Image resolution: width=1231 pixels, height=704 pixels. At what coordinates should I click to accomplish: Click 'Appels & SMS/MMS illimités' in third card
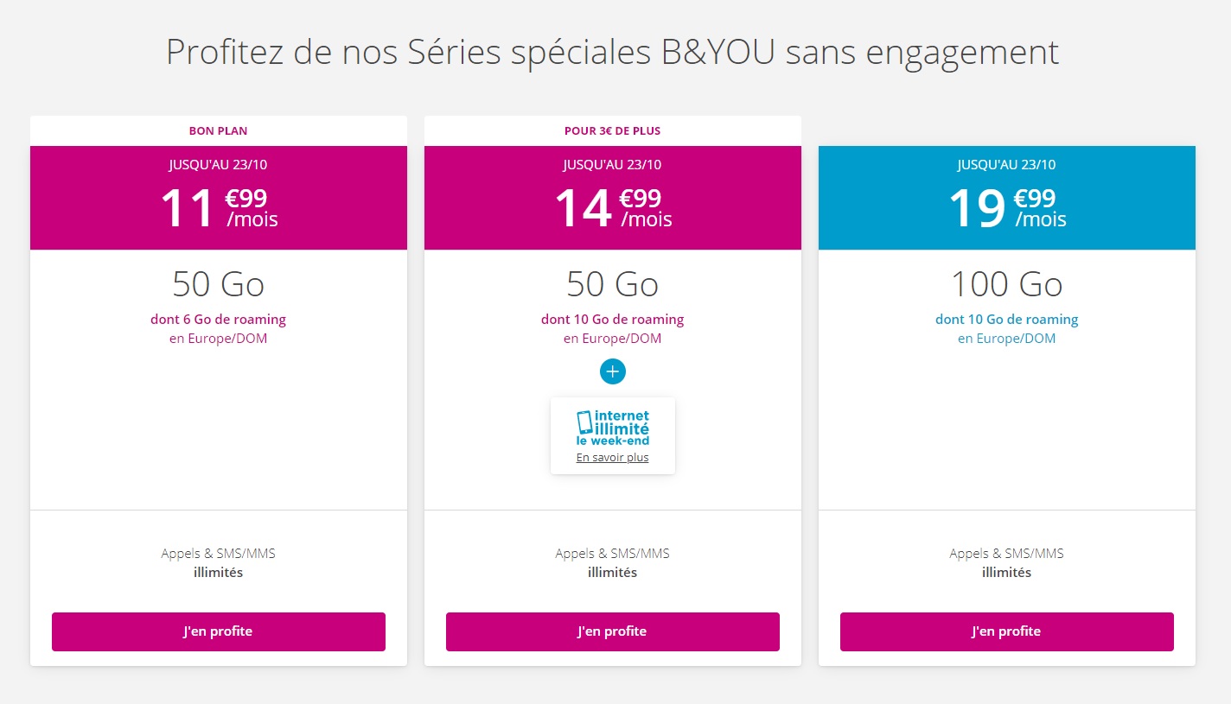[1007, 563]
